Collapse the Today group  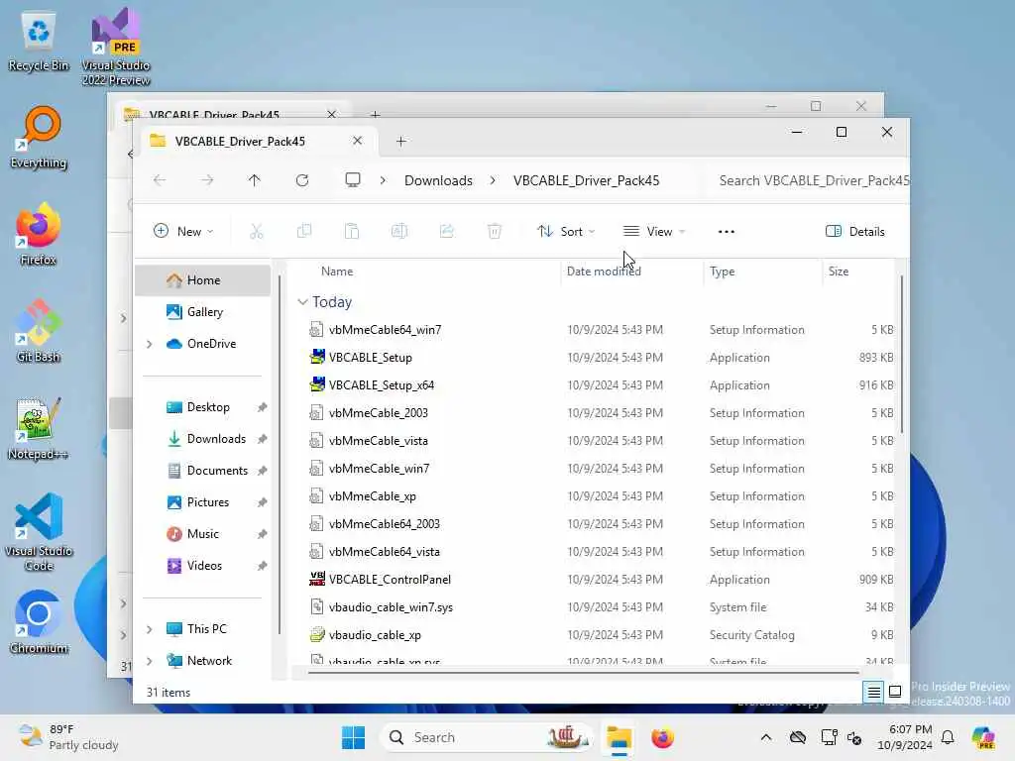302,302
